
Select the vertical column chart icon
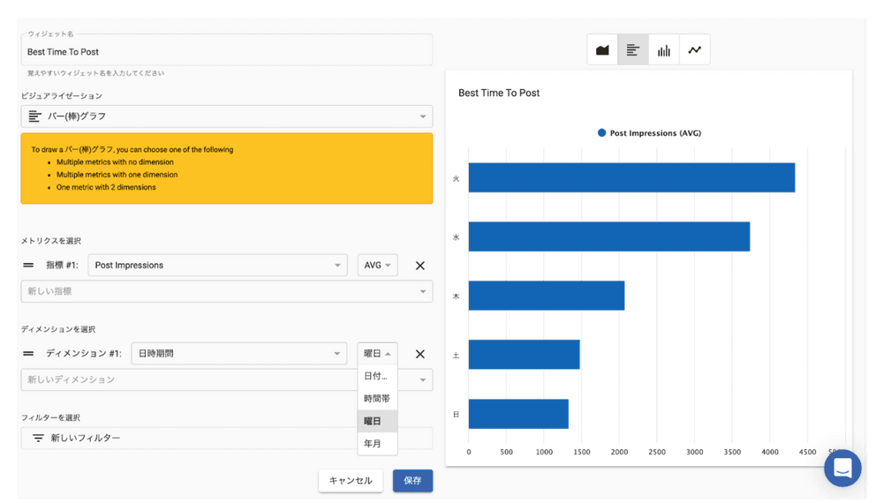[x=664, y=50]
